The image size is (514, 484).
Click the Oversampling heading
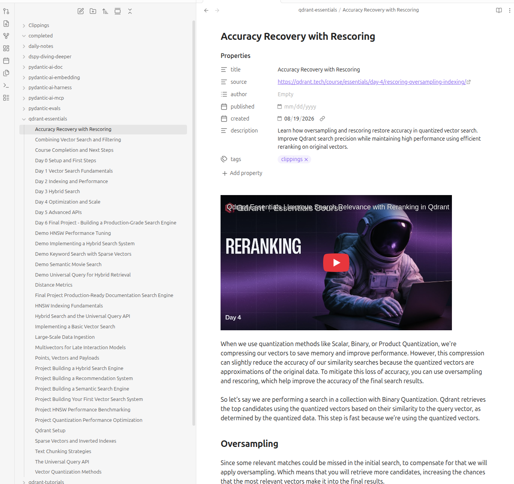249,444
